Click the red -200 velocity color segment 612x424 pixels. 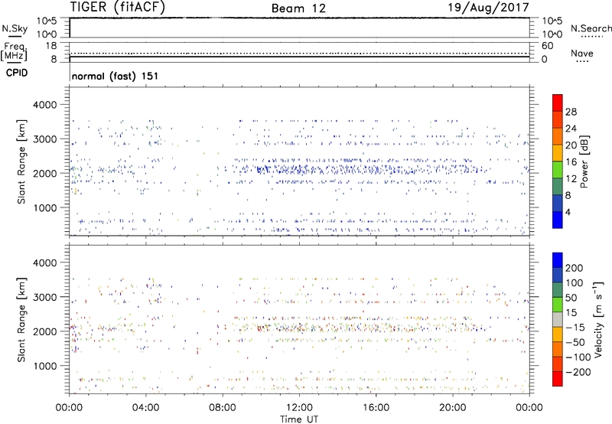(558, 379)
